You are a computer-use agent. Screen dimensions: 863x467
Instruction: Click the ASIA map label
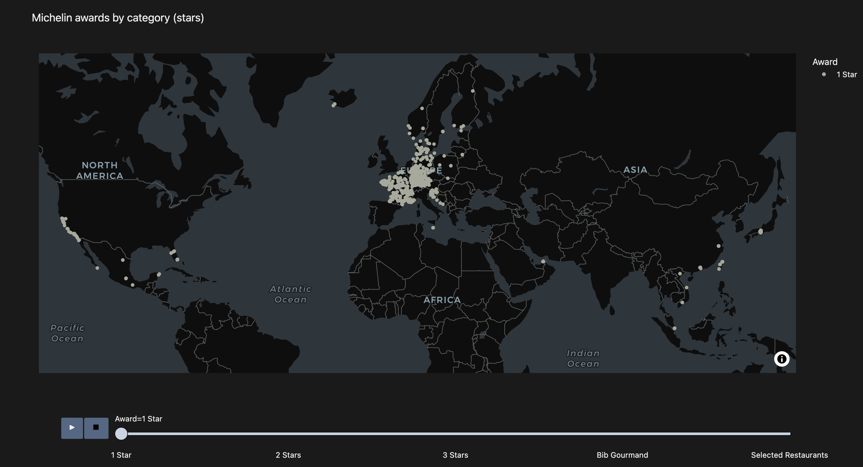click(635, 170)
